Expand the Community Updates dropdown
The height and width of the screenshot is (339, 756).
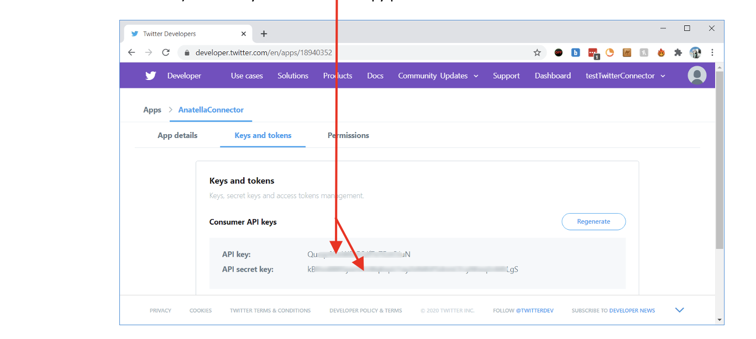click(x=438, y=76)
